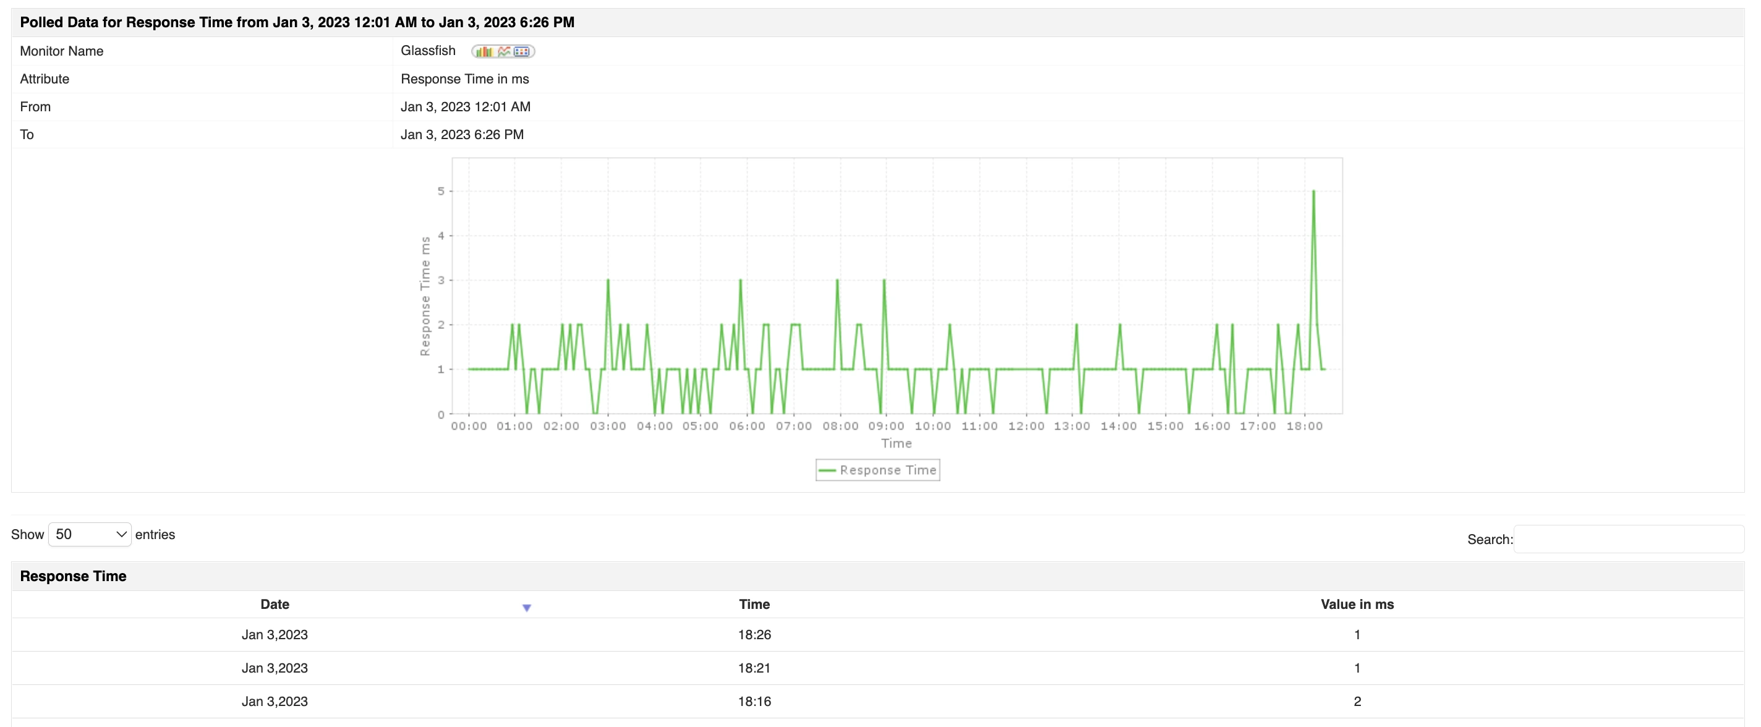Sort by the Value in ms header
Viewport: 1761px width, 727px height.
point(1356,604)
